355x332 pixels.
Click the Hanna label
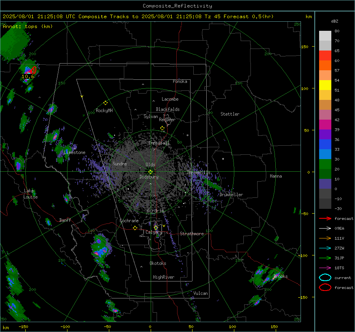coord(276,176)
